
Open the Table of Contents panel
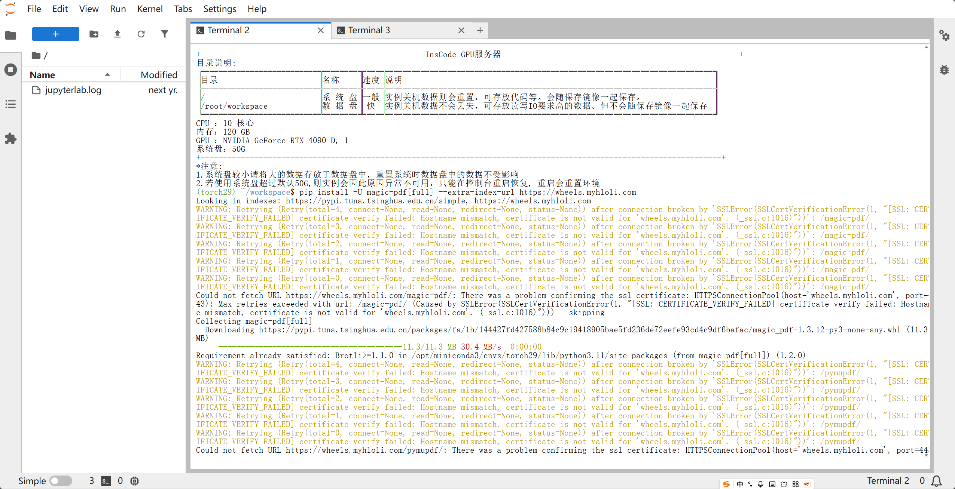tap(10, 104)
